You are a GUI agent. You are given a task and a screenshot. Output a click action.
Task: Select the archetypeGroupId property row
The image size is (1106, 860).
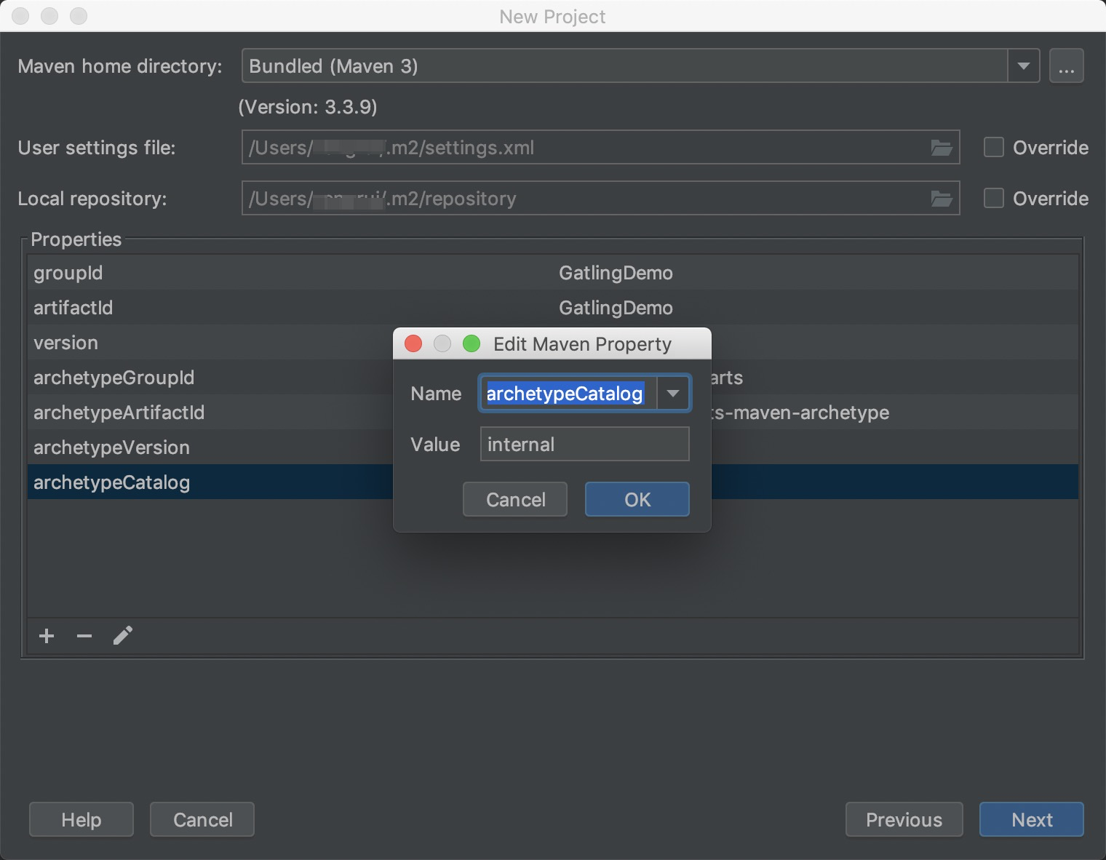pyautogui.click(x=553, y=378)
